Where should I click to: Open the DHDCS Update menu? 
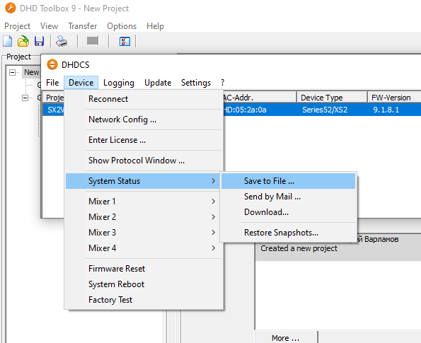(x=158, y=83)
